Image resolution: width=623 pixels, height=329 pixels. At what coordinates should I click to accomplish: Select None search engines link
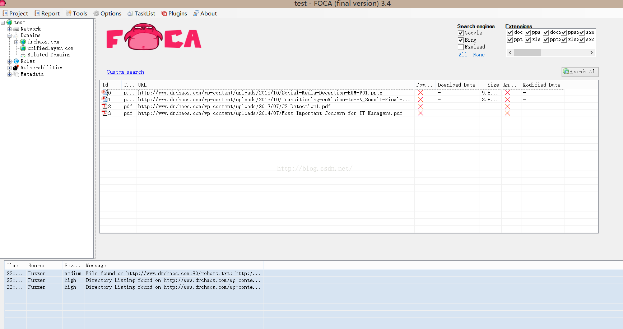(479, 55)
